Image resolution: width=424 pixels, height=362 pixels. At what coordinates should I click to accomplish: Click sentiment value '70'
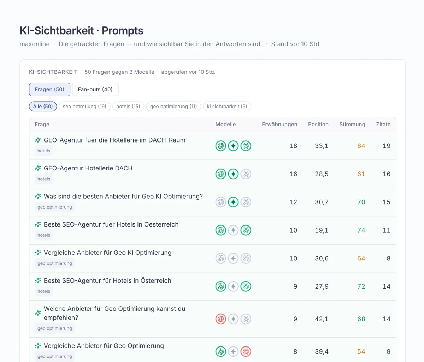361,202
